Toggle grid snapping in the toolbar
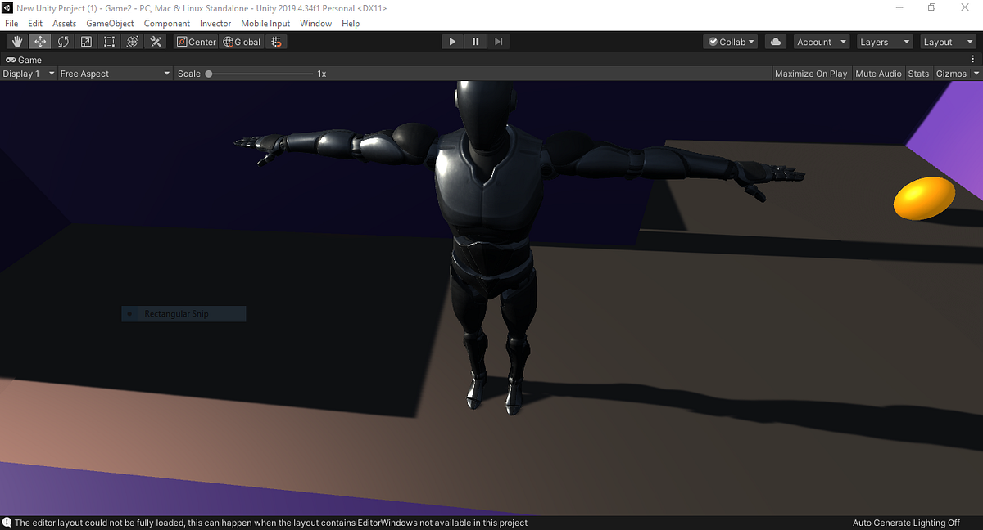This screenshot has height=530, width=983. point(276,41)
